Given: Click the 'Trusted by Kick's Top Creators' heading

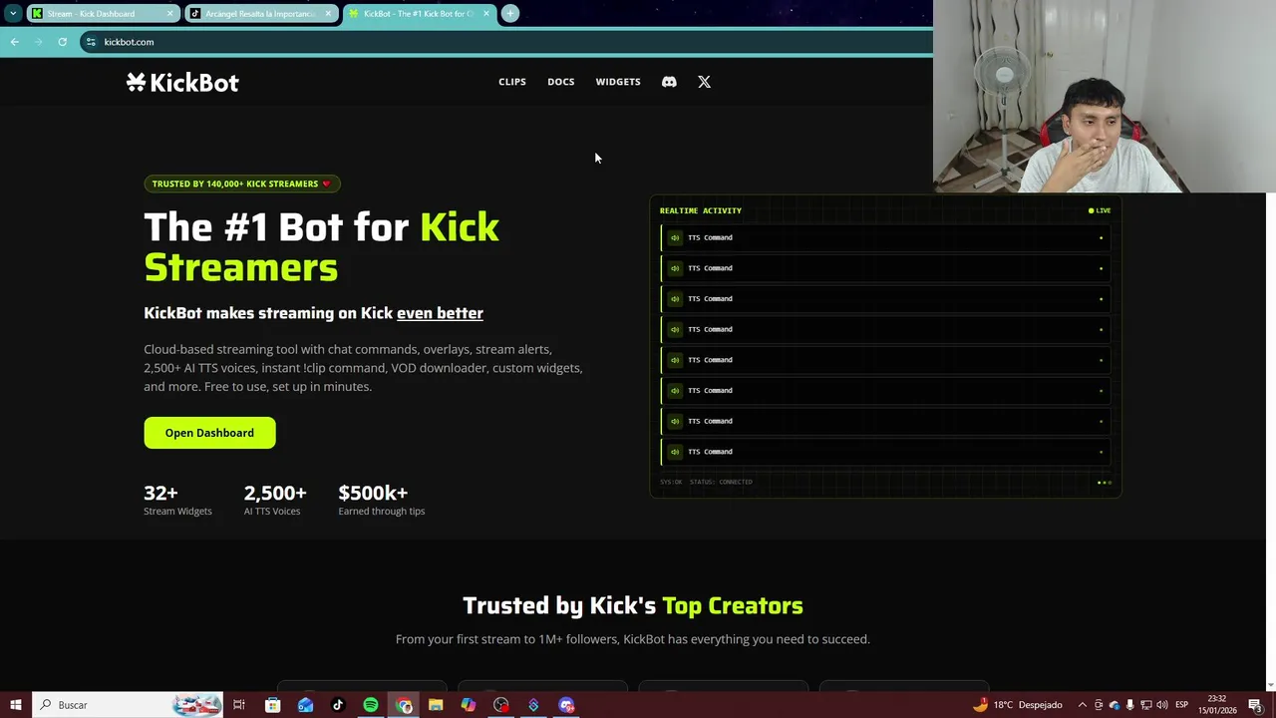Looking at the screenshot, I should coord(633,605).
